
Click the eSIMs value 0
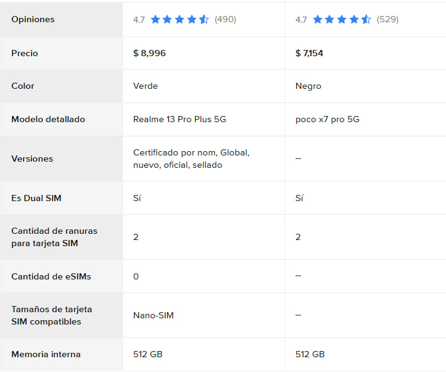(136, 276)
